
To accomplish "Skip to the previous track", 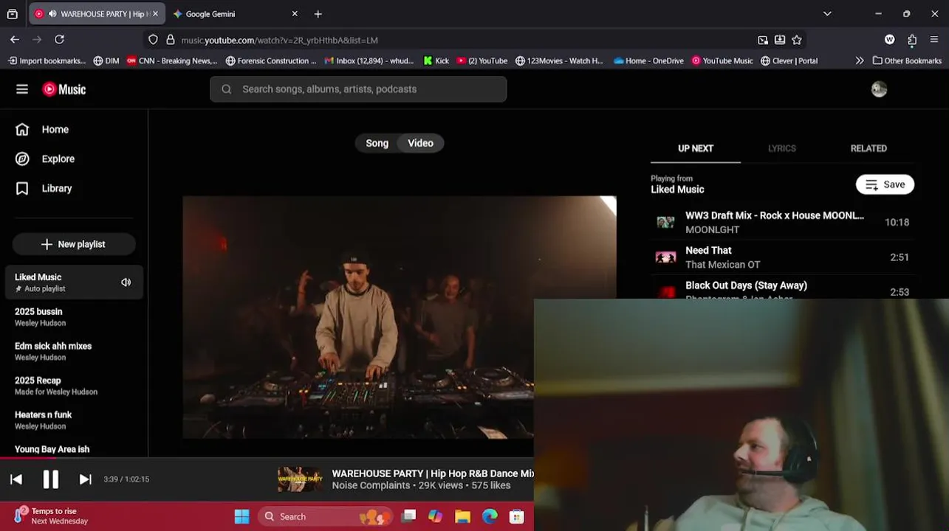I will click(16, 479).
